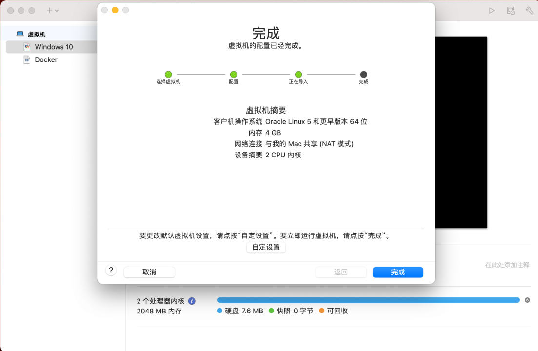Click the 4 GB memory value
538x351 pixels.
(273, 133)
